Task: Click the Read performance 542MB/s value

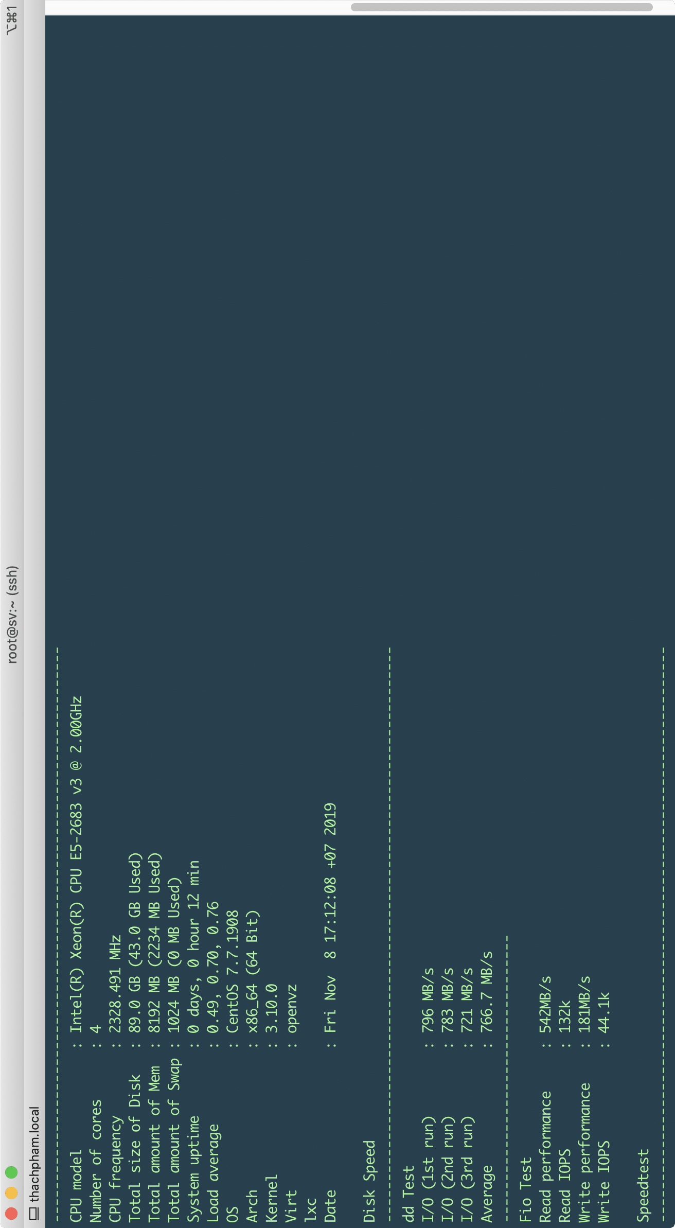Action: [545, 1004]
